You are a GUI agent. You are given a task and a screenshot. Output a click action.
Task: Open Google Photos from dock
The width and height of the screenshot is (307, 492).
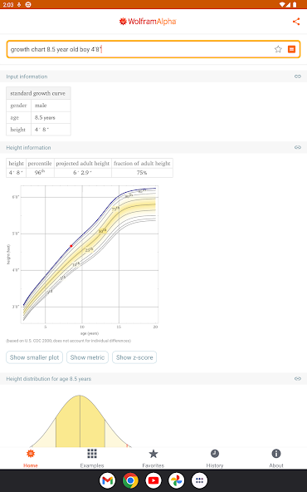click(x=177, y=480)
